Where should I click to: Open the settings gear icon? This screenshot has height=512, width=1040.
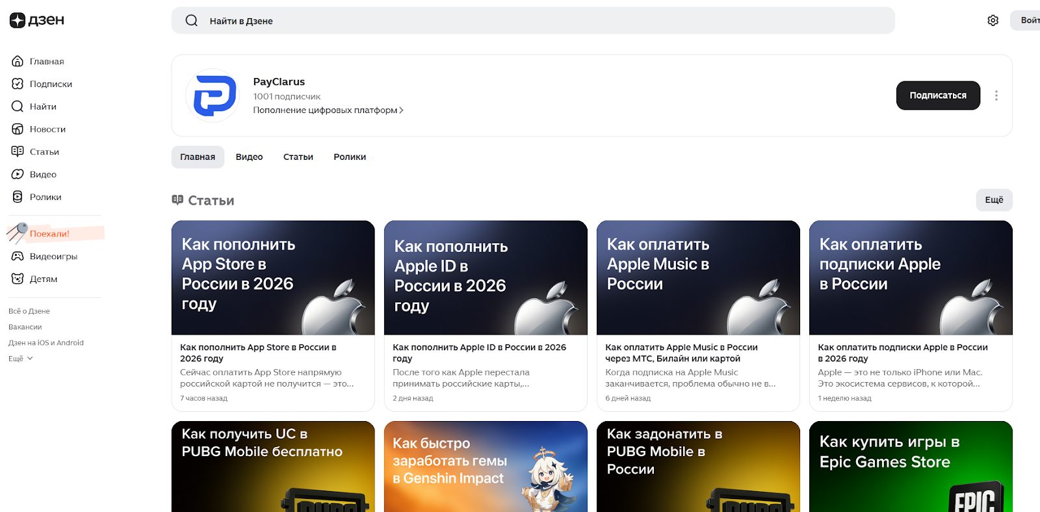[993, 21]
